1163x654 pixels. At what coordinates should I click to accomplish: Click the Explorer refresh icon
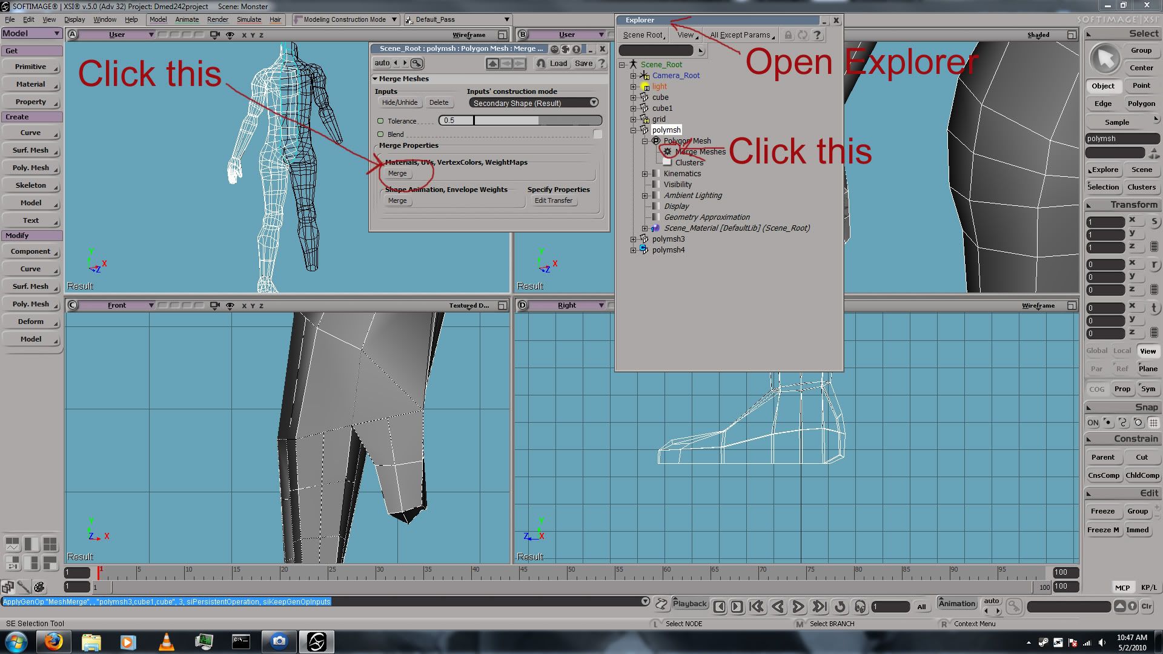pos(803,35)
